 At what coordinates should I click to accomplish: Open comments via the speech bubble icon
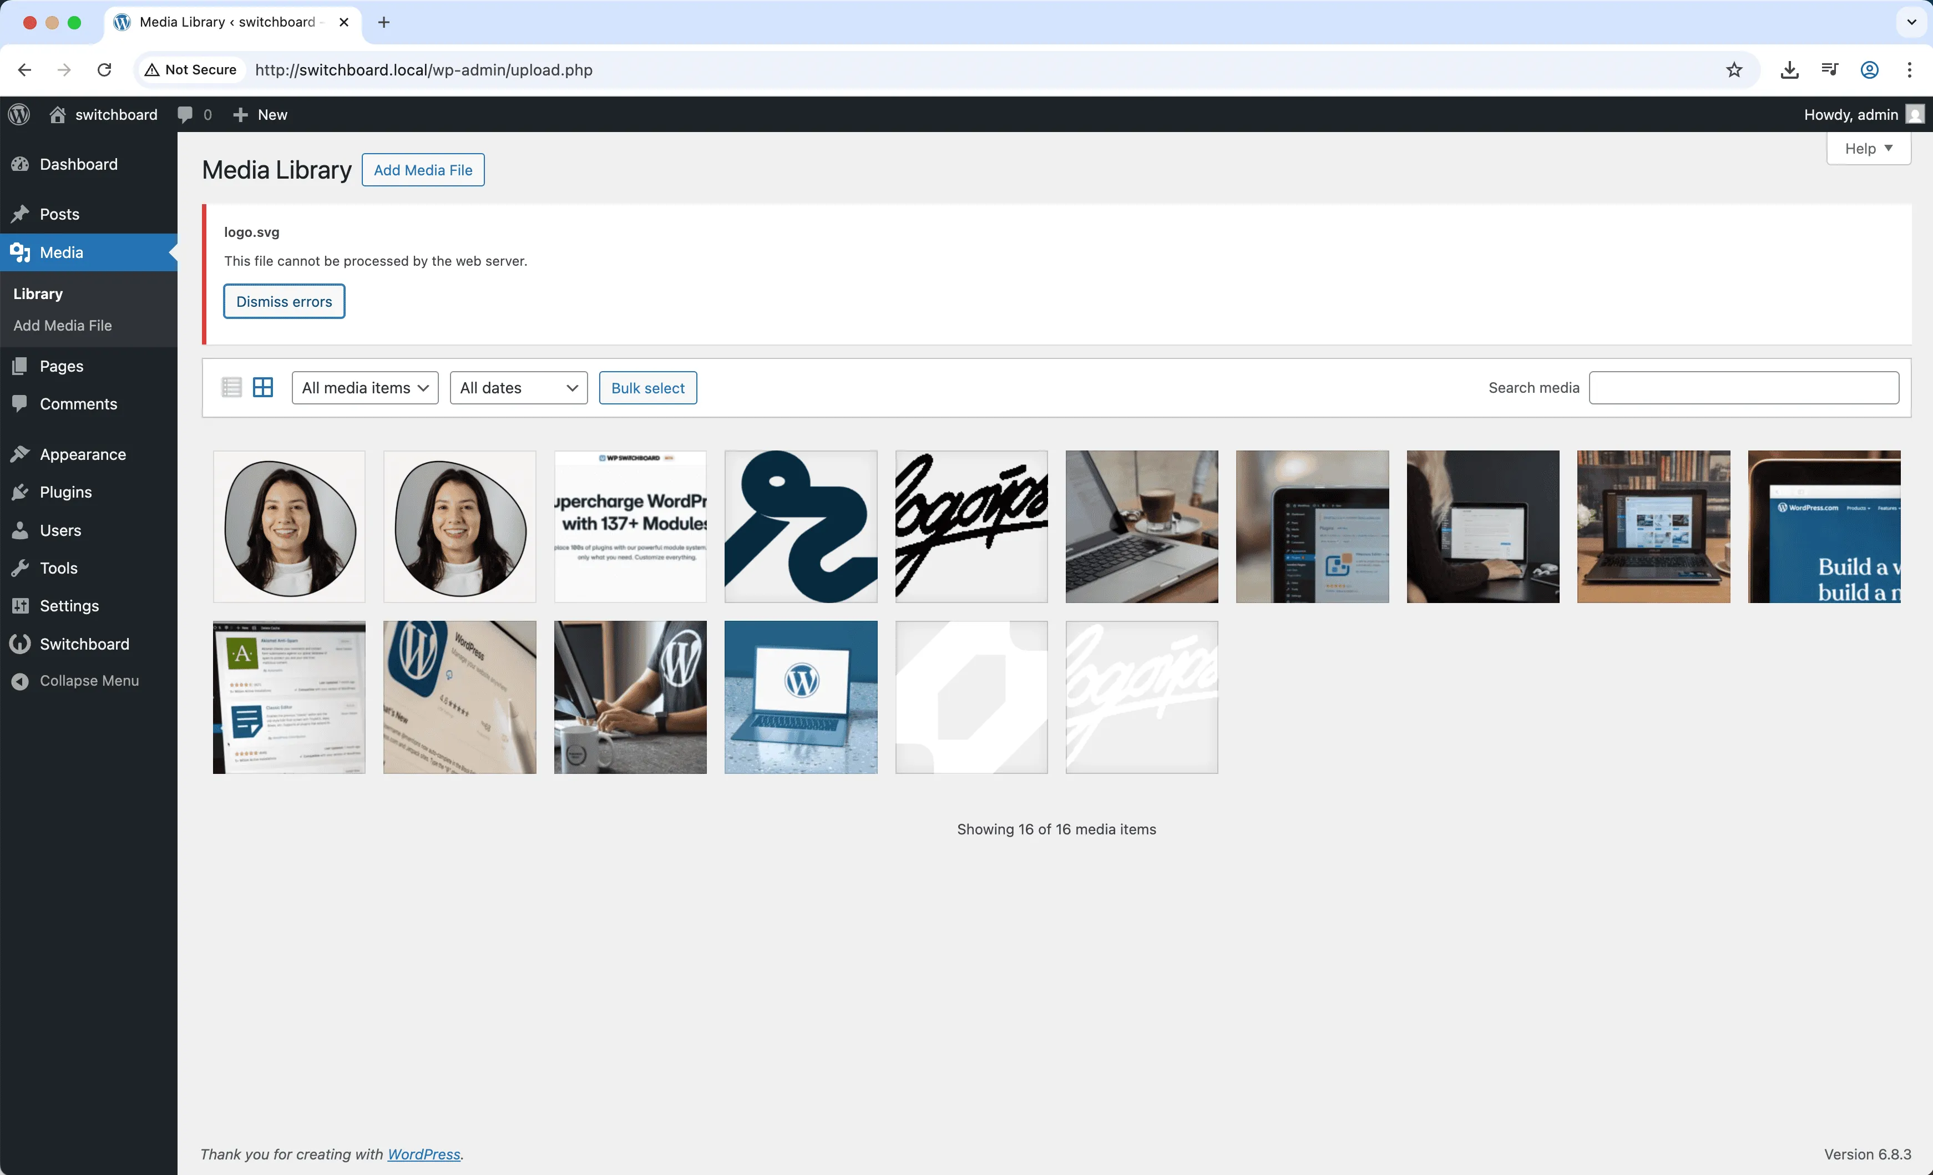pyautogui.click(x=186, y=114)
